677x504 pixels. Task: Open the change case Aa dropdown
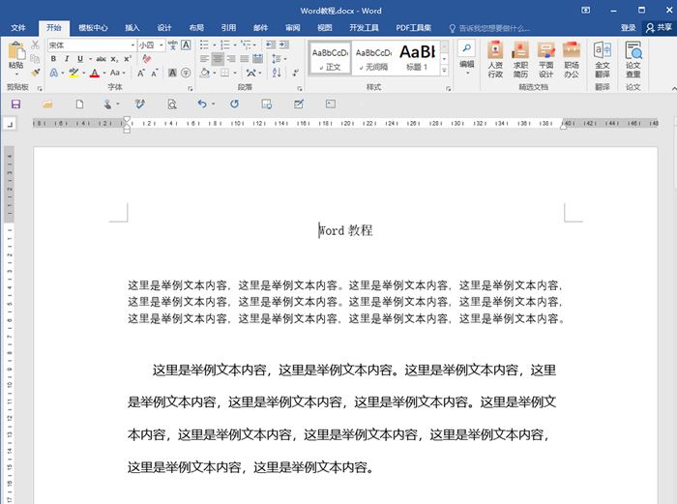[117, 73]
